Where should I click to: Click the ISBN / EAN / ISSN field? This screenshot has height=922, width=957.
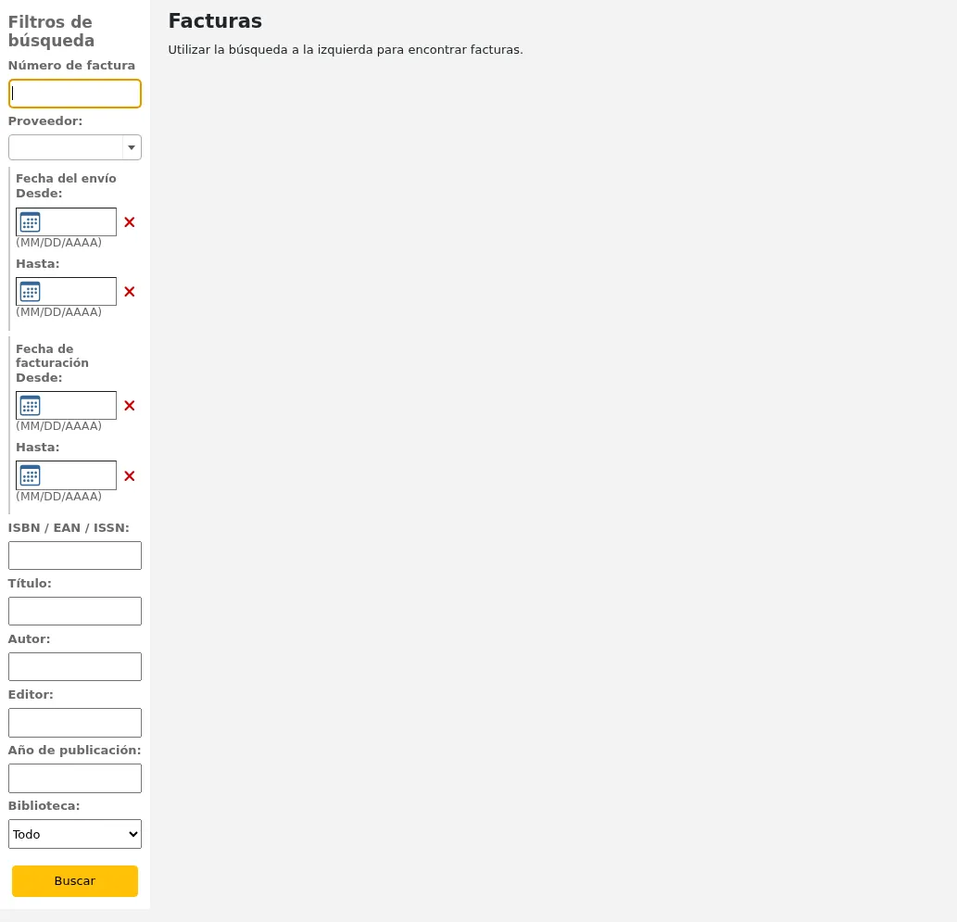click(75, 556)
